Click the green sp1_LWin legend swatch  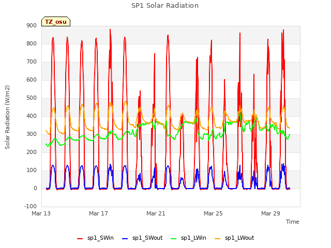tap(174, 239)
